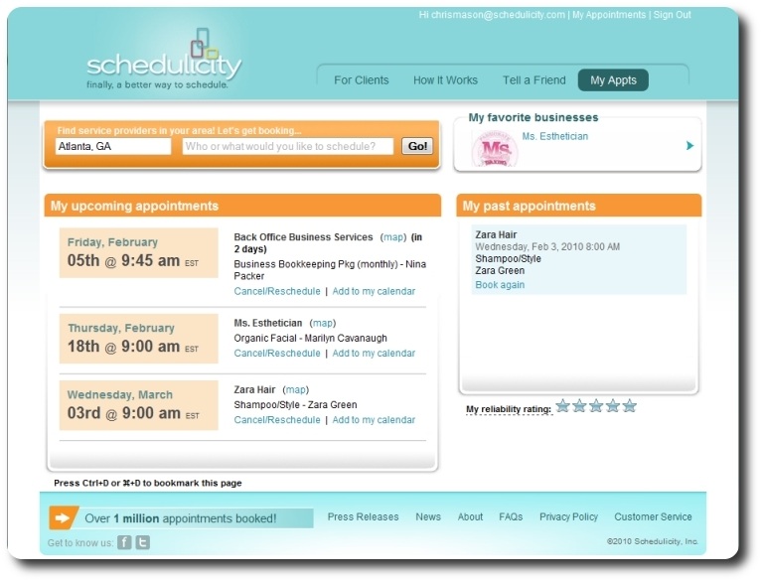
Task: Add Zara Hair appointment to my calendar
Action: pyautogui.click(x=374, y=420)
